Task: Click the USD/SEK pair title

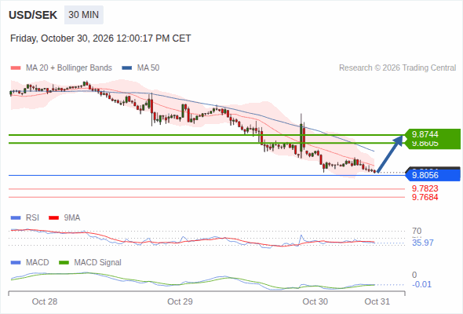Action: [x=33, y=15]
